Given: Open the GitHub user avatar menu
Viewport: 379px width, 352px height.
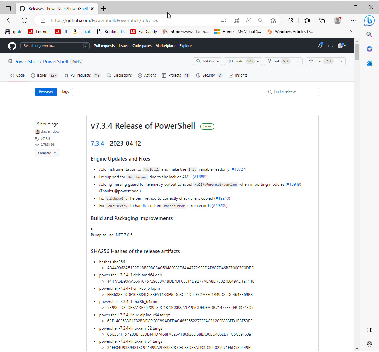Looking at the screenshot, I should point(342,46).
